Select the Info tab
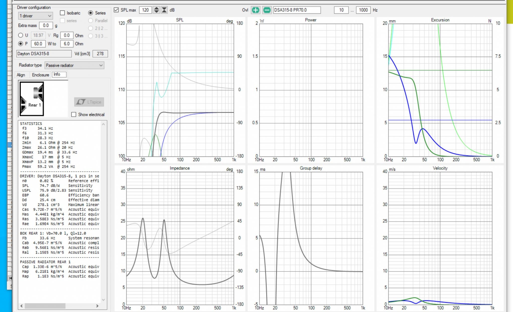 tap(59, 74)
